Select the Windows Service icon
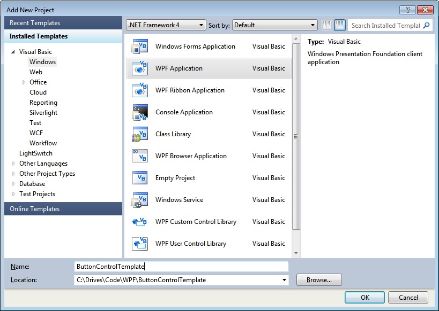439x311 pixels. 140,200
